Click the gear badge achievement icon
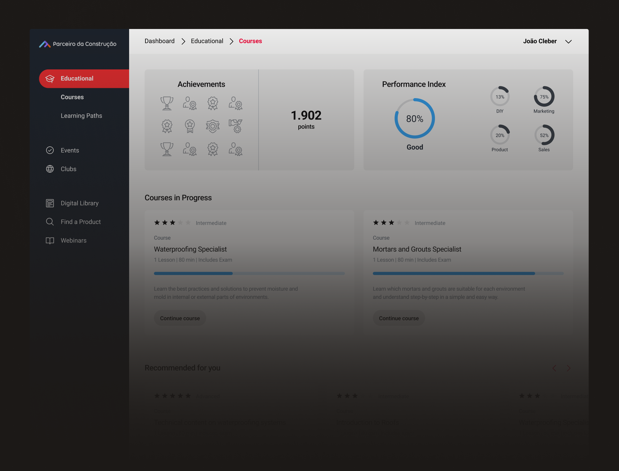619x471 pixels. click(212, 126)
